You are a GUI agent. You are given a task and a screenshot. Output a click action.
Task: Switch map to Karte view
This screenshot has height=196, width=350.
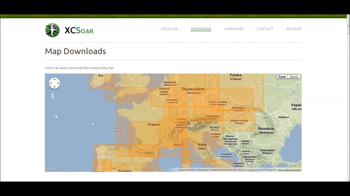point(282,77)
